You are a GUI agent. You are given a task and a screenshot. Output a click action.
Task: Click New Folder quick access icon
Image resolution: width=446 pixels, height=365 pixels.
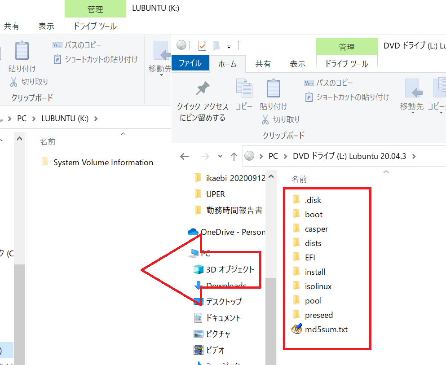[x=216, y=45]
